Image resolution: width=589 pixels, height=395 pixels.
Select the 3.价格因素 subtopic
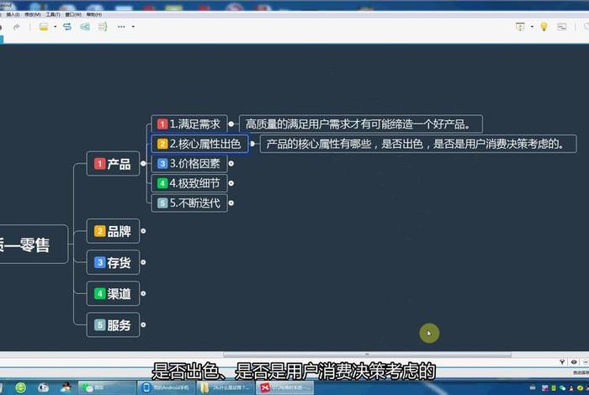(x=189, y=164)
